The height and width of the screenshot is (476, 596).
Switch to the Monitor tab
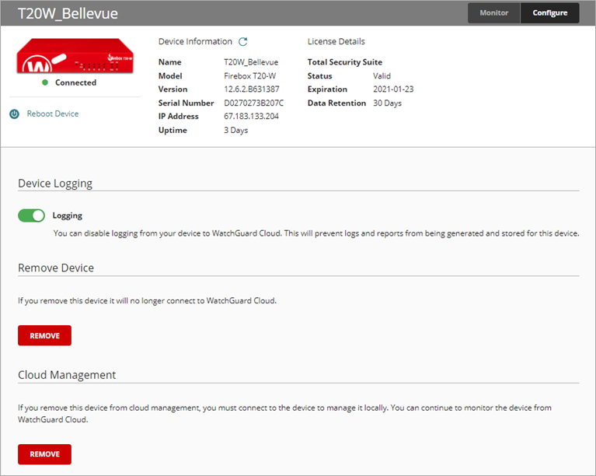pos(493,13)
